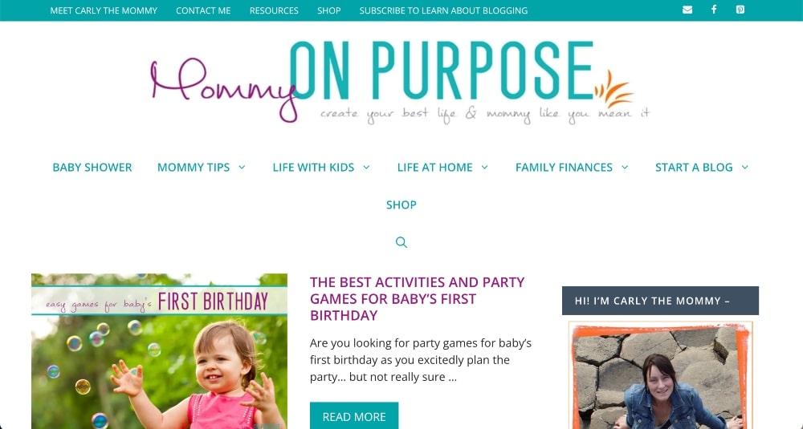The height and width of the screenshot is (429, 803).
Task: Click the baby's first birthday thumbnail image
Action: click(159, 351)
